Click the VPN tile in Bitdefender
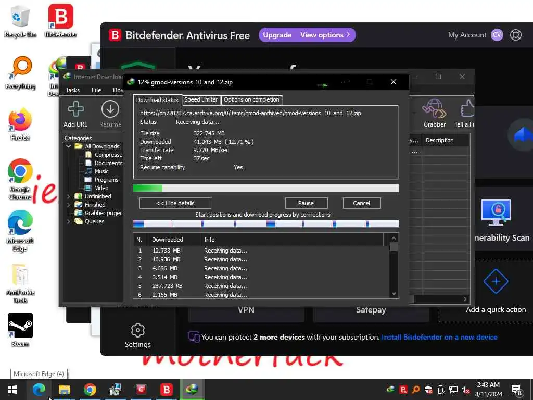The image size is (533, 400). point(246,311)
